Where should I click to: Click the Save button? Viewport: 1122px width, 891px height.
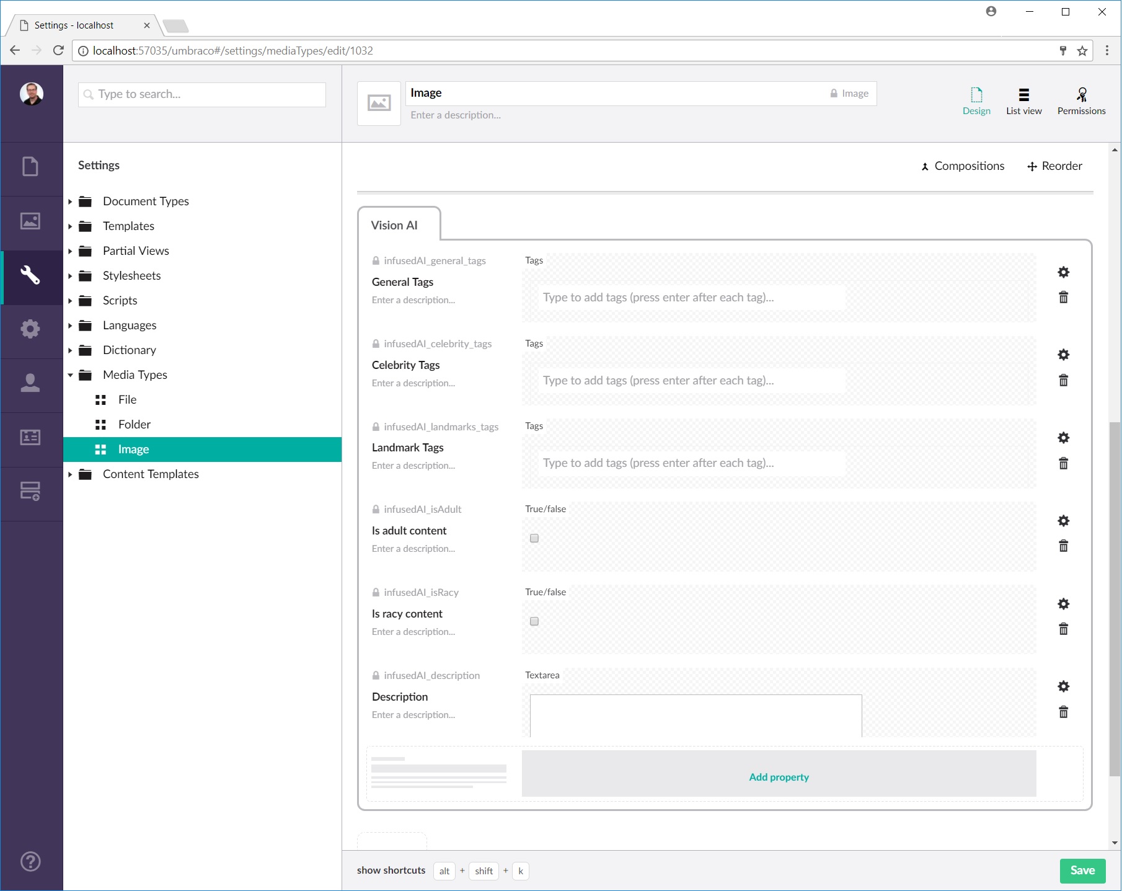(x=1082, y=871)
